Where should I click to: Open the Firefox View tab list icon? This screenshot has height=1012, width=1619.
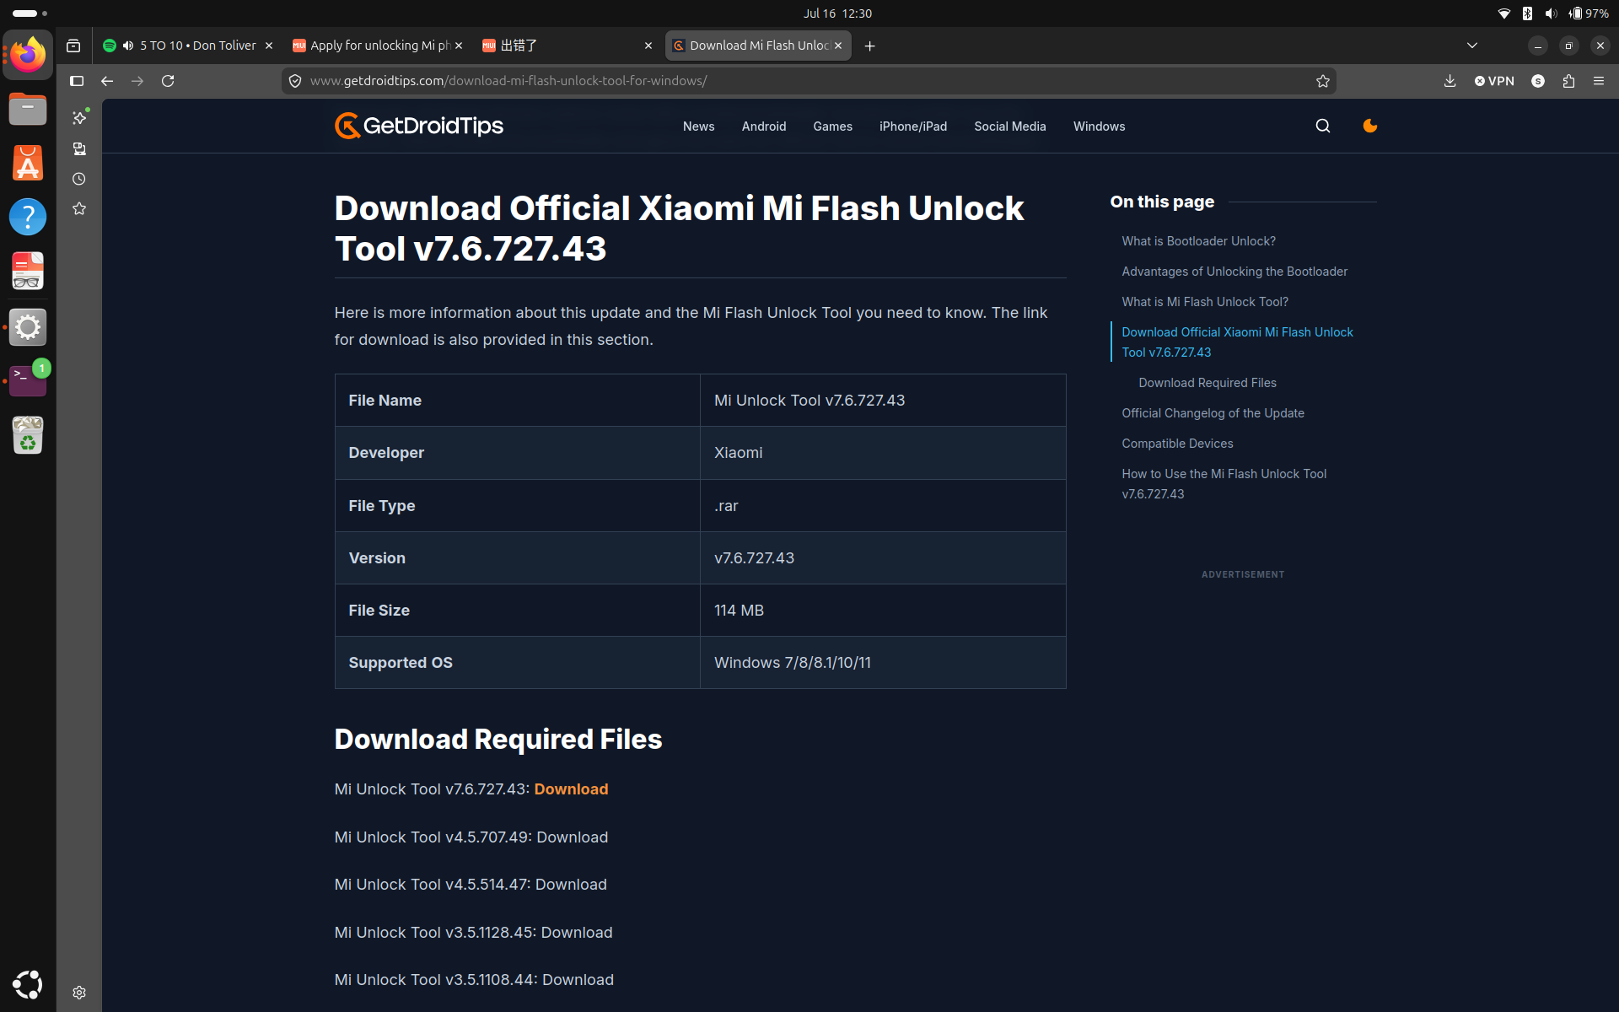coord(73,46)
